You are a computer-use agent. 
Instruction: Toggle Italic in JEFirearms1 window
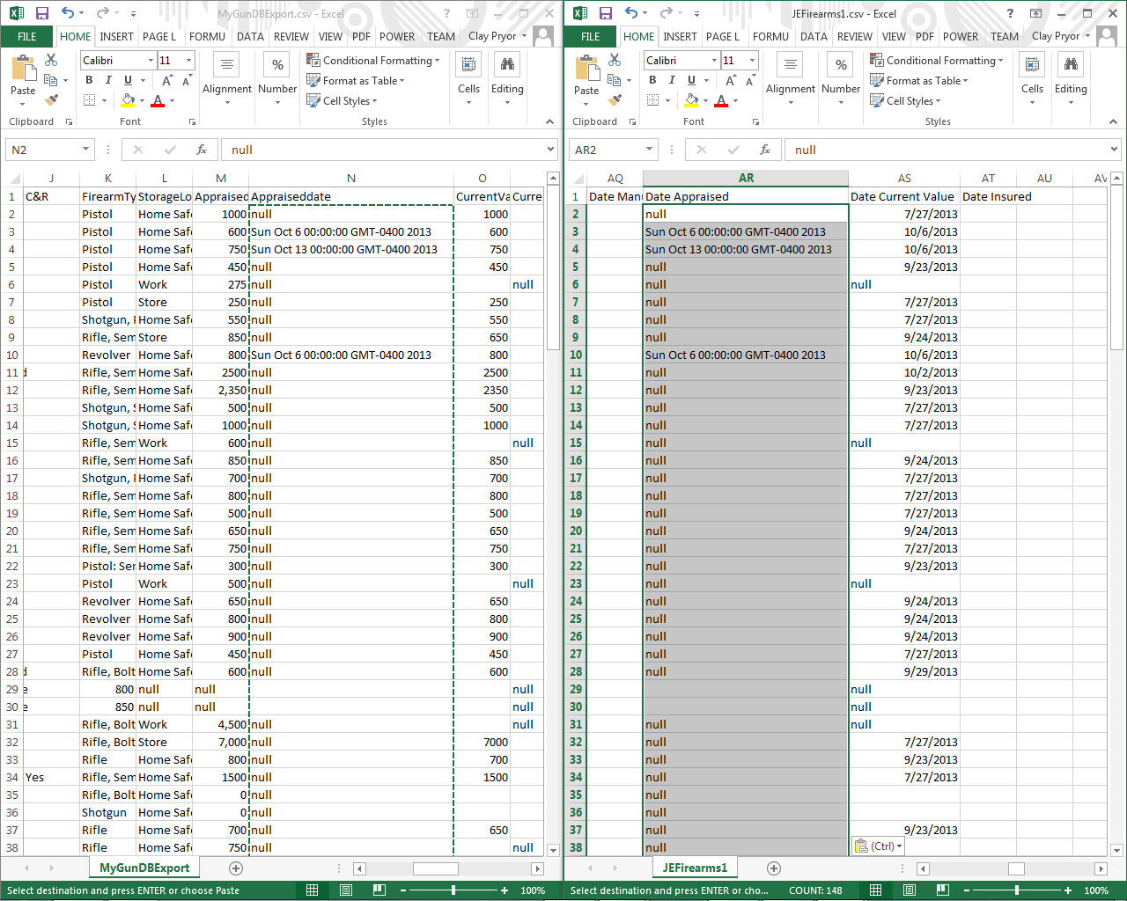[672, 80]
